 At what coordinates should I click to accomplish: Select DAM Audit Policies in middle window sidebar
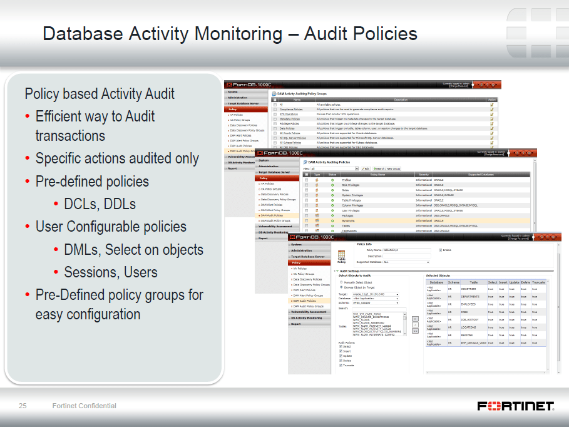(272, 215)
